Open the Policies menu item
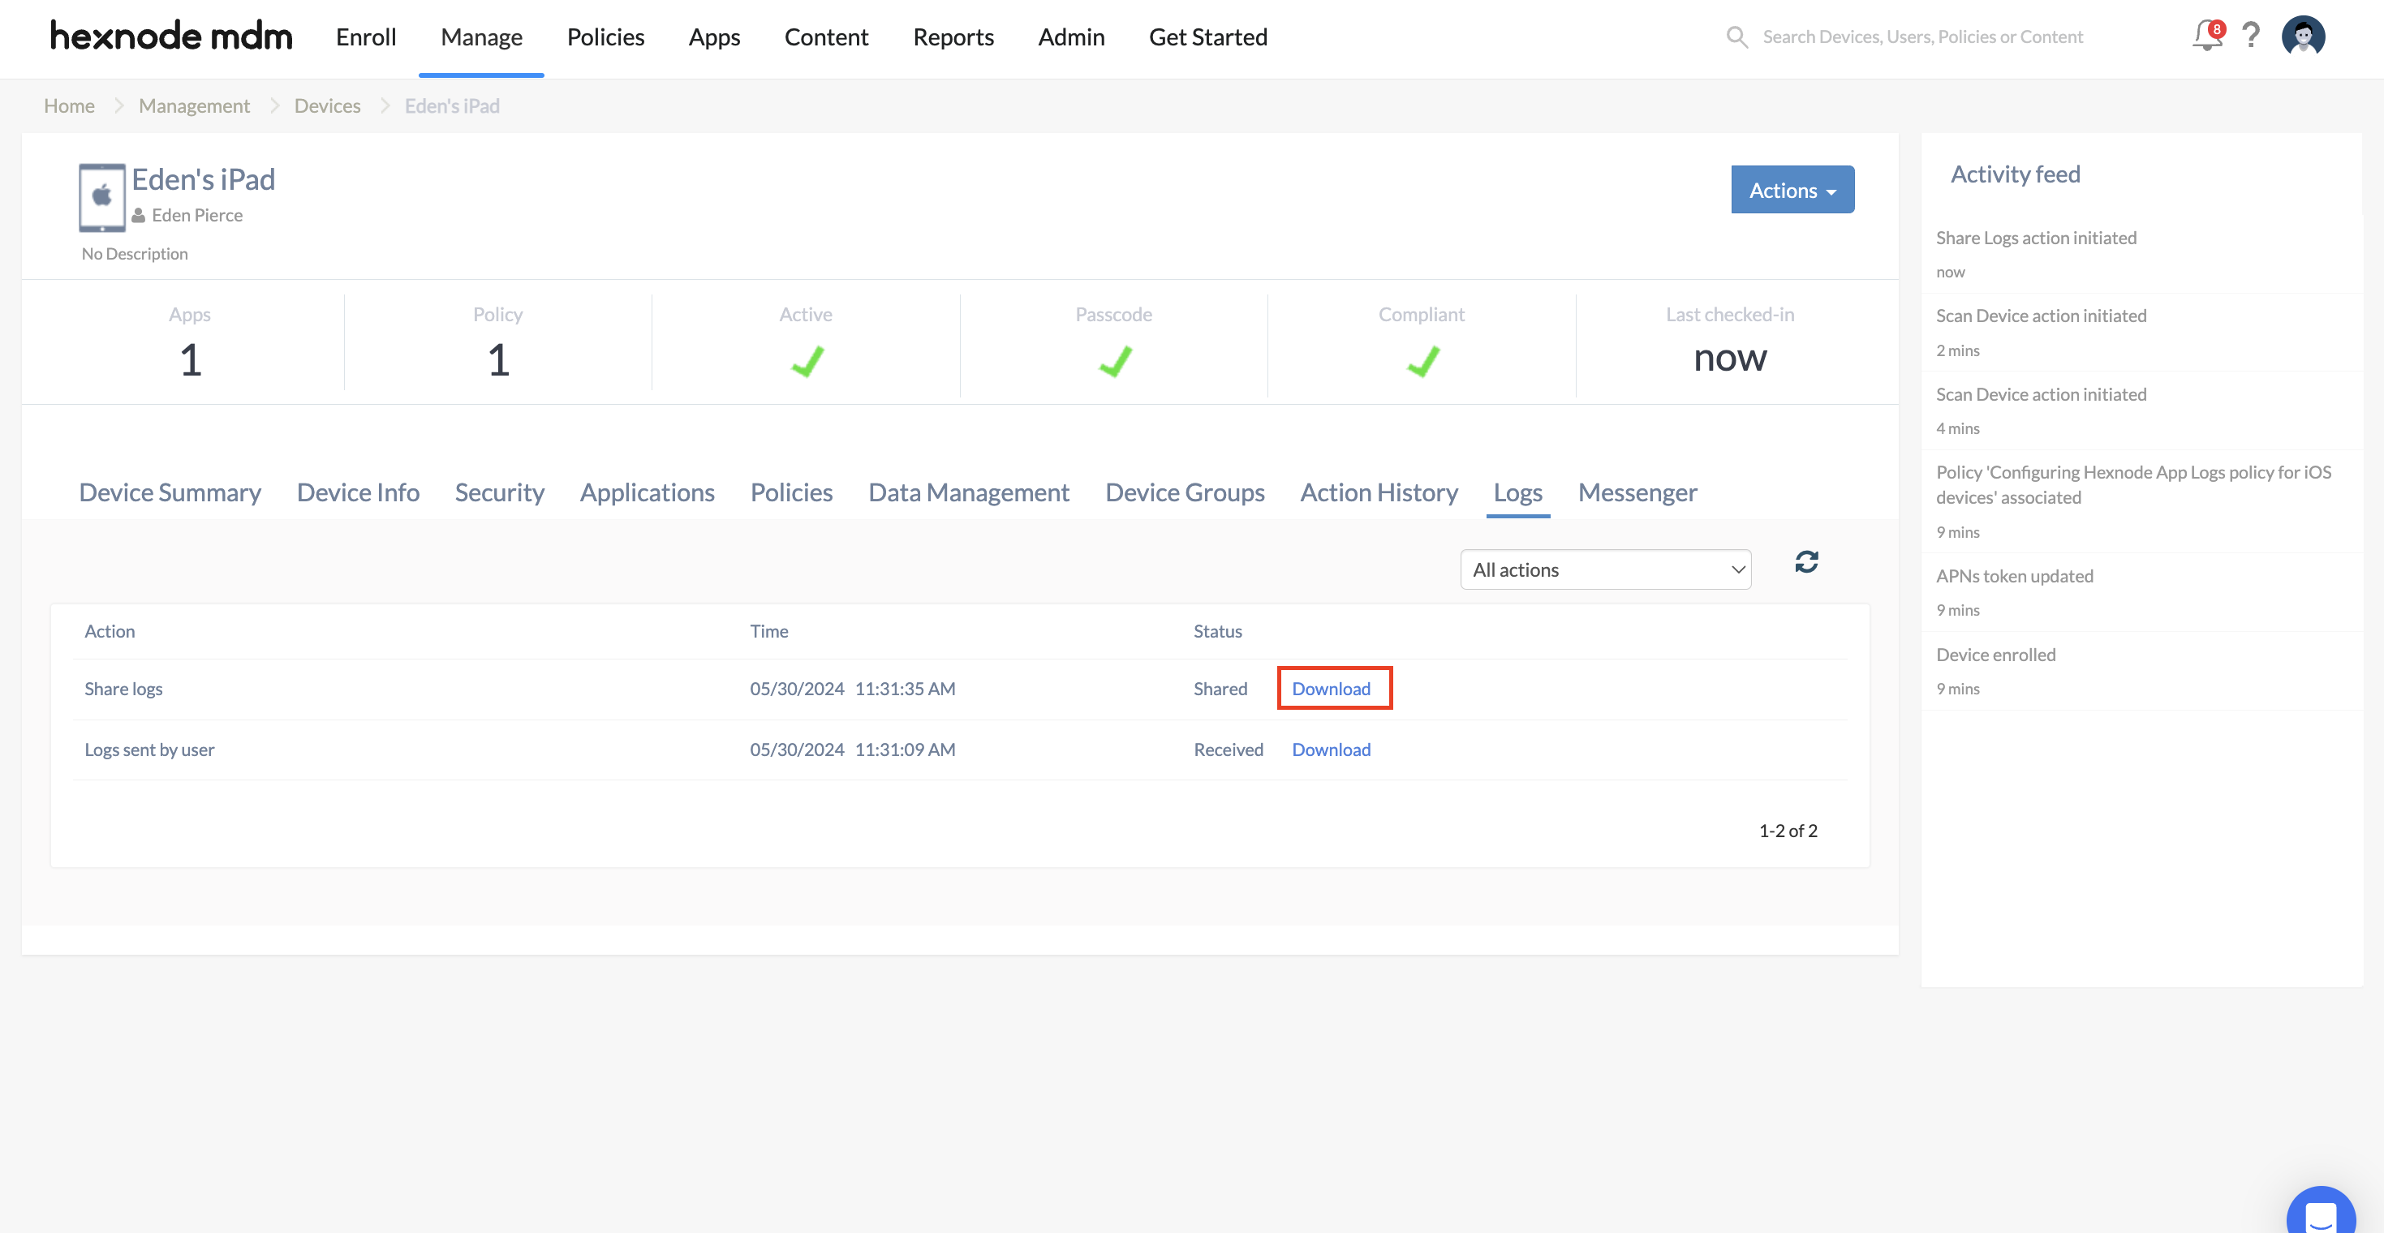Image resolution: width=2384 pixels, height=1233 pixels. [605, 37]
